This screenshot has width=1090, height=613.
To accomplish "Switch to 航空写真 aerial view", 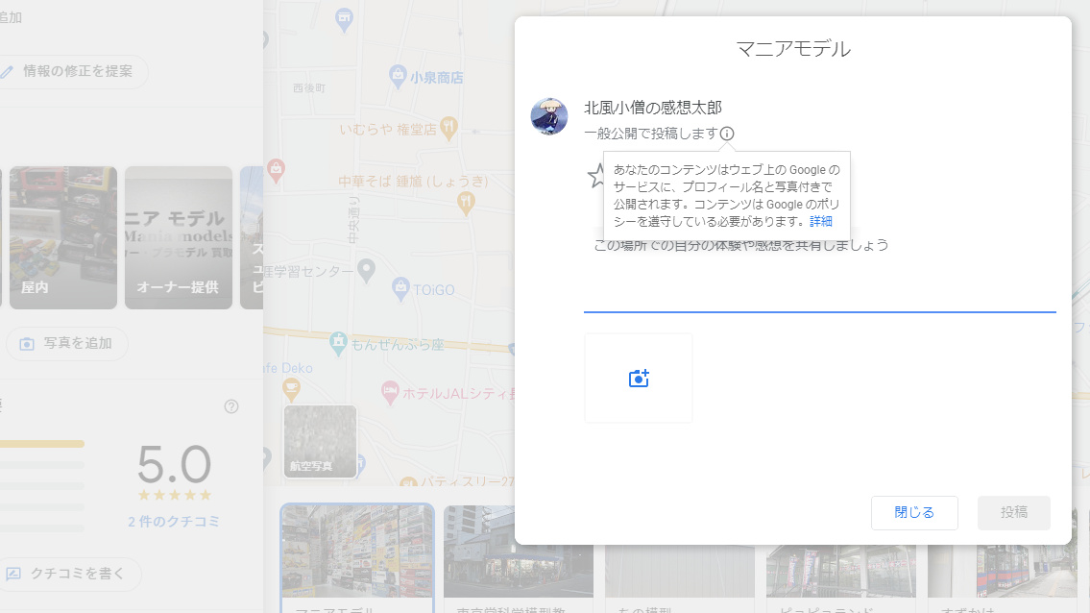I will [x=320, y=440].
